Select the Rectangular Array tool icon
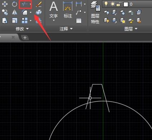The height and width of the screenshot is (140, 152). [x=25, y=21]
